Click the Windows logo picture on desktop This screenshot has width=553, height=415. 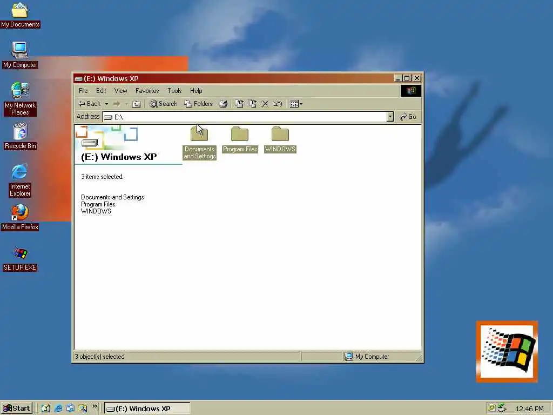[507, 351]
